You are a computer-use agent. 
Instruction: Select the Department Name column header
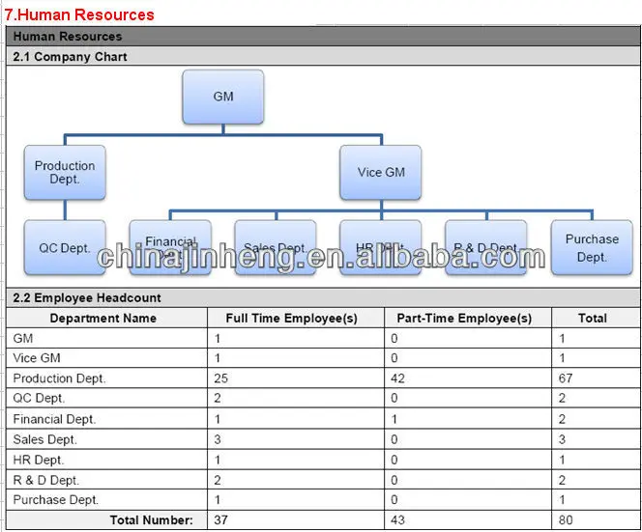(x=103, y=318)
